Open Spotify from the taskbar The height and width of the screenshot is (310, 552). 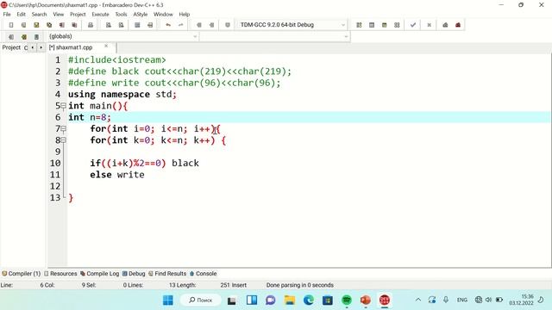347,301
